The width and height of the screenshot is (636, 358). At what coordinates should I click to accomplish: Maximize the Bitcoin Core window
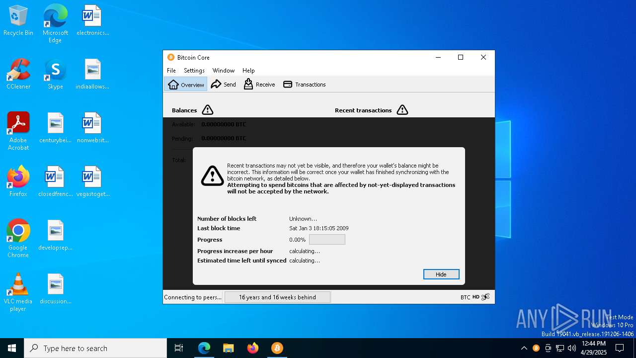(x=461, y=57)
